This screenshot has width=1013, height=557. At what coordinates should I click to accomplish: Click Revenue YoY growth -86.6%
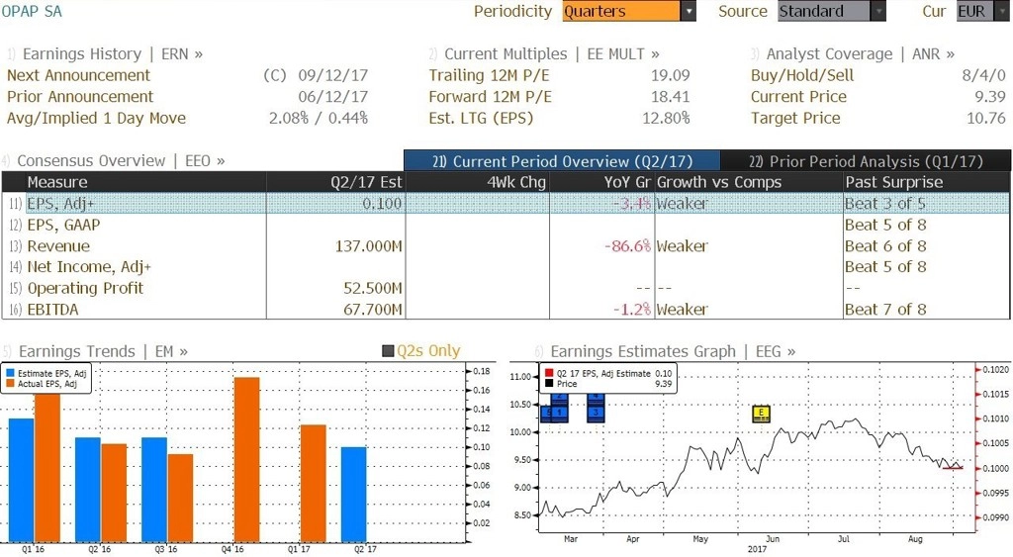(x=627, y=246)
